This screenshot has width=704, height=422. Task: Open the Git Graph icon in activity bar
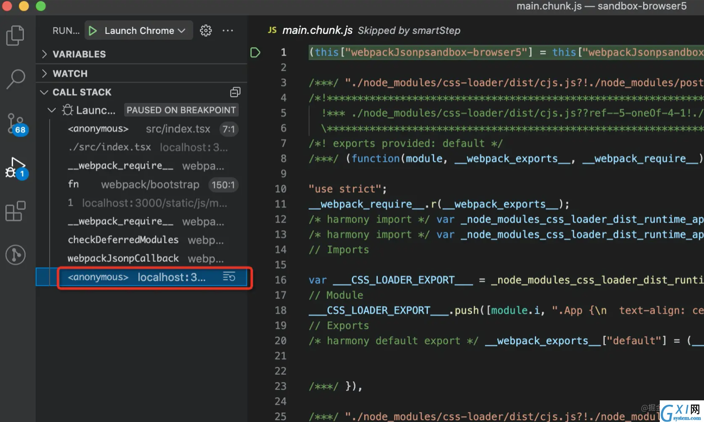tap(15, 255)
